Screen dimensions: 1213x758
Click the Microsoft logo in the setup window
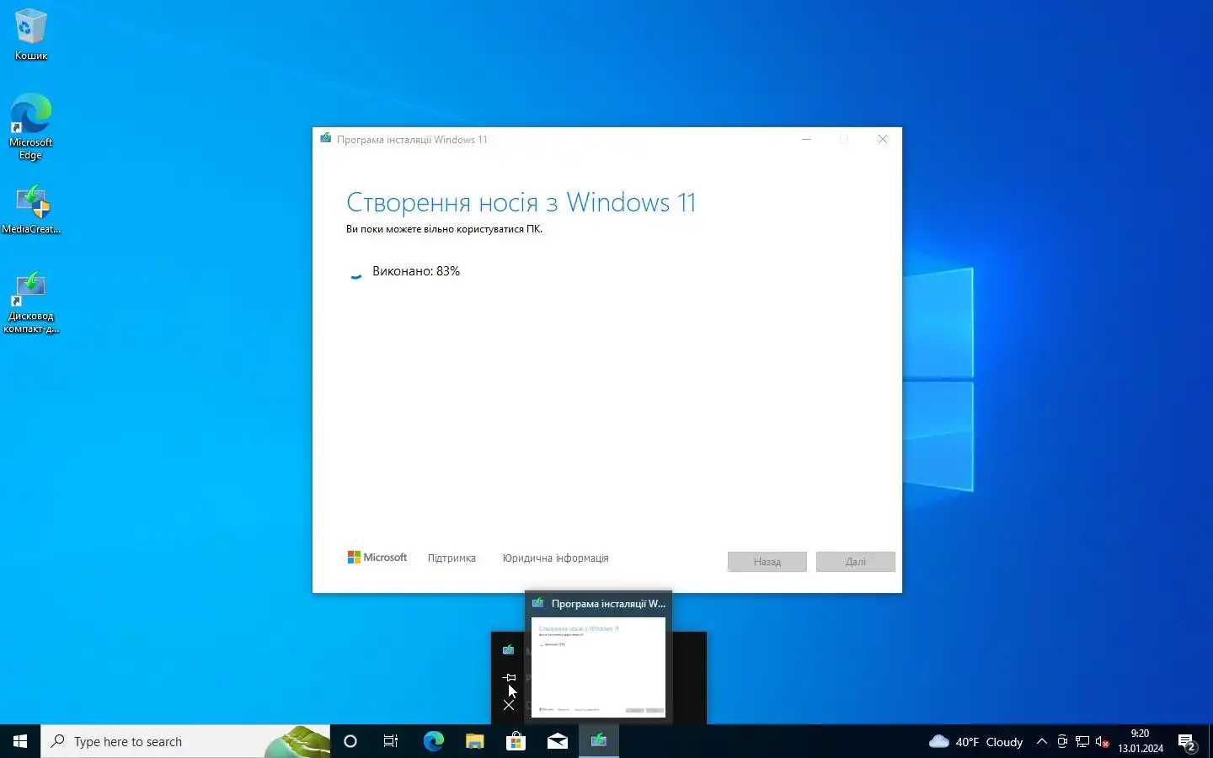tap(377, 558)
